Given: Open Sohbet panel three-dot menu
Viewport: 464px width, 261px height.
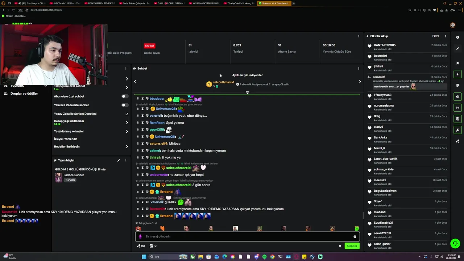Looking at the screenshot, I should [x=359, y=68].
